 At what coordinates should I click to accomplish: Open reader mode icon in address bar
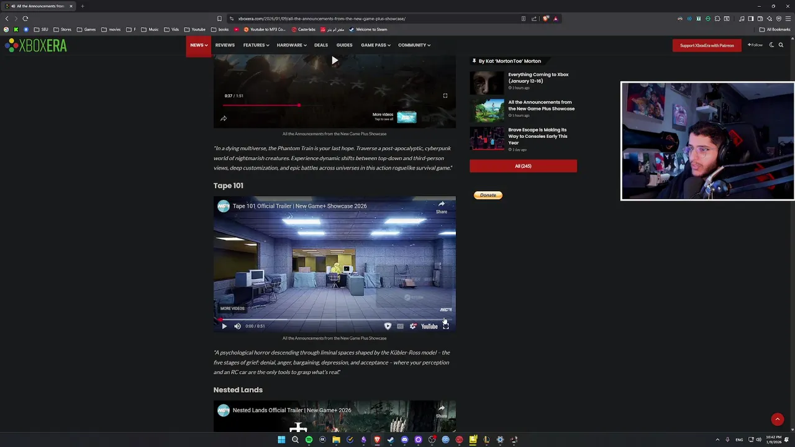524,19
